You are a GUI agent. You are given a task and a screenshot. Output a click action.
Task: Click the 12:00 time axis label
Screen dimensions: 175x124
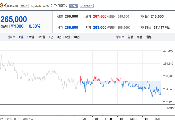tap(121, 119)
